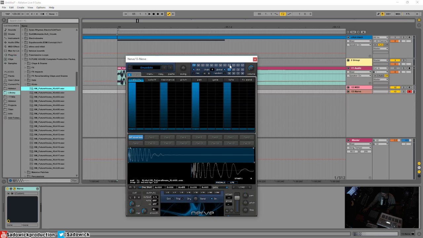Image resolution: width=423 pixels, height=238 pixels.
Task: Select the Drums category icon
Action: 5,34
